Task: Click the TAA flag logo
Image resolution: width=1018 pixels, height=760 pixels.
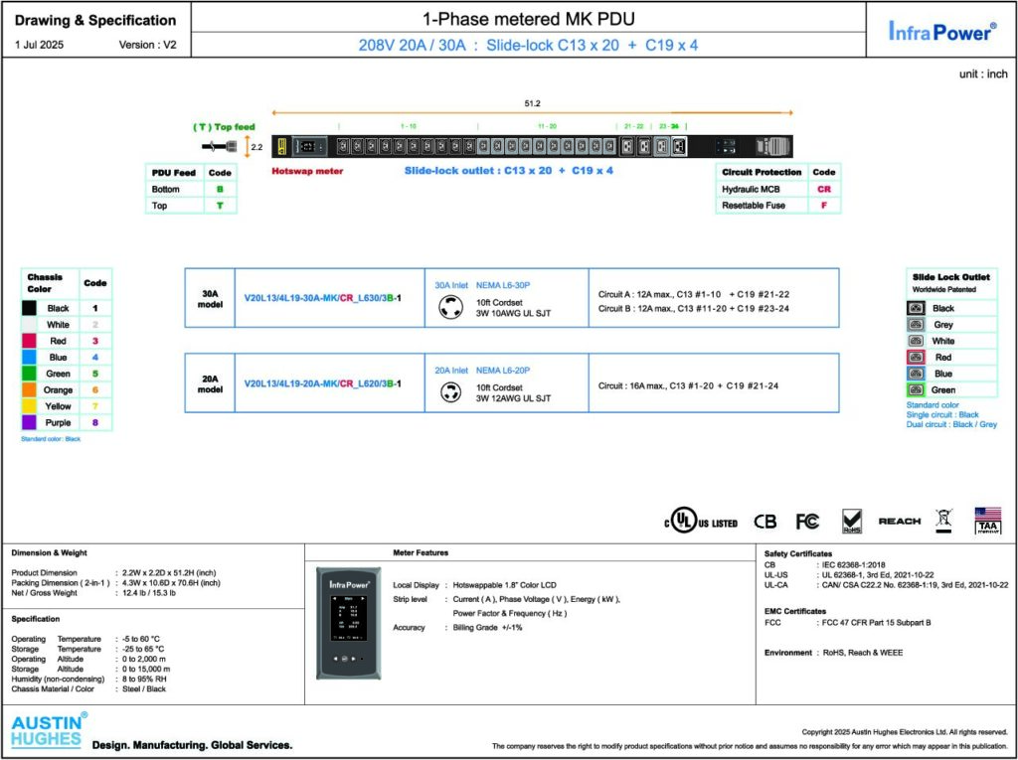Action: click(x=987, y=520)
